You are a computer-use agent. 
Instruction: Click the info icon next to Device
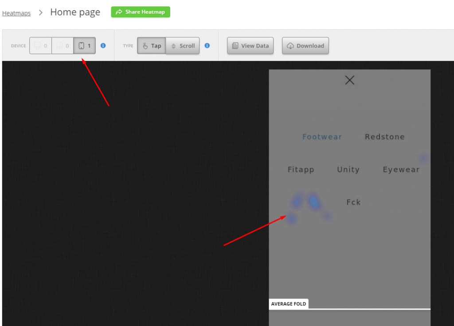[103, 45]
